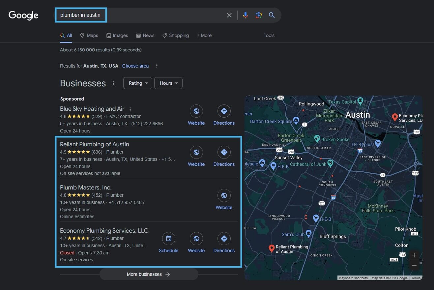Open the Schedule icon for Economy Plumbing Services
Image resolution: width=434 pixels, height=290 pixels.
(x=168, y=239)
